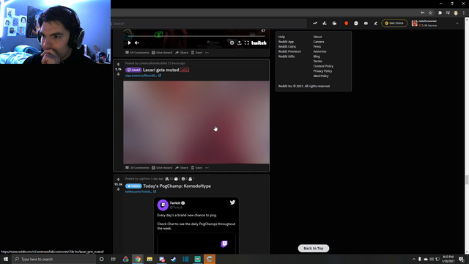
Task: Share the 'Lacari gets muted' post
Action: click(182, 168)
